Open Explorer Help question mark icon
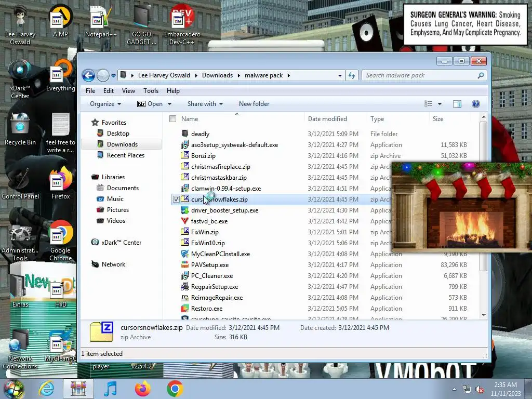The height and width of the screenshot is (399, 532). (476, 104)
